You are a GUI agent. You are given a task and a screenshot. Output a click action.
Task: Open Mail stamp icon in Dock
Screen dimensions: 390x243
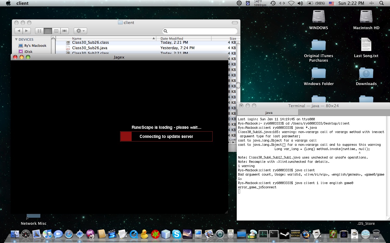pyautogui.click(x=37, y=234)
